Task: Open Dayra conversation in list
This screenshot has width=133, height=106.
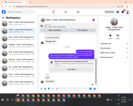Action: pyautogui.click(x=19, y=24)
